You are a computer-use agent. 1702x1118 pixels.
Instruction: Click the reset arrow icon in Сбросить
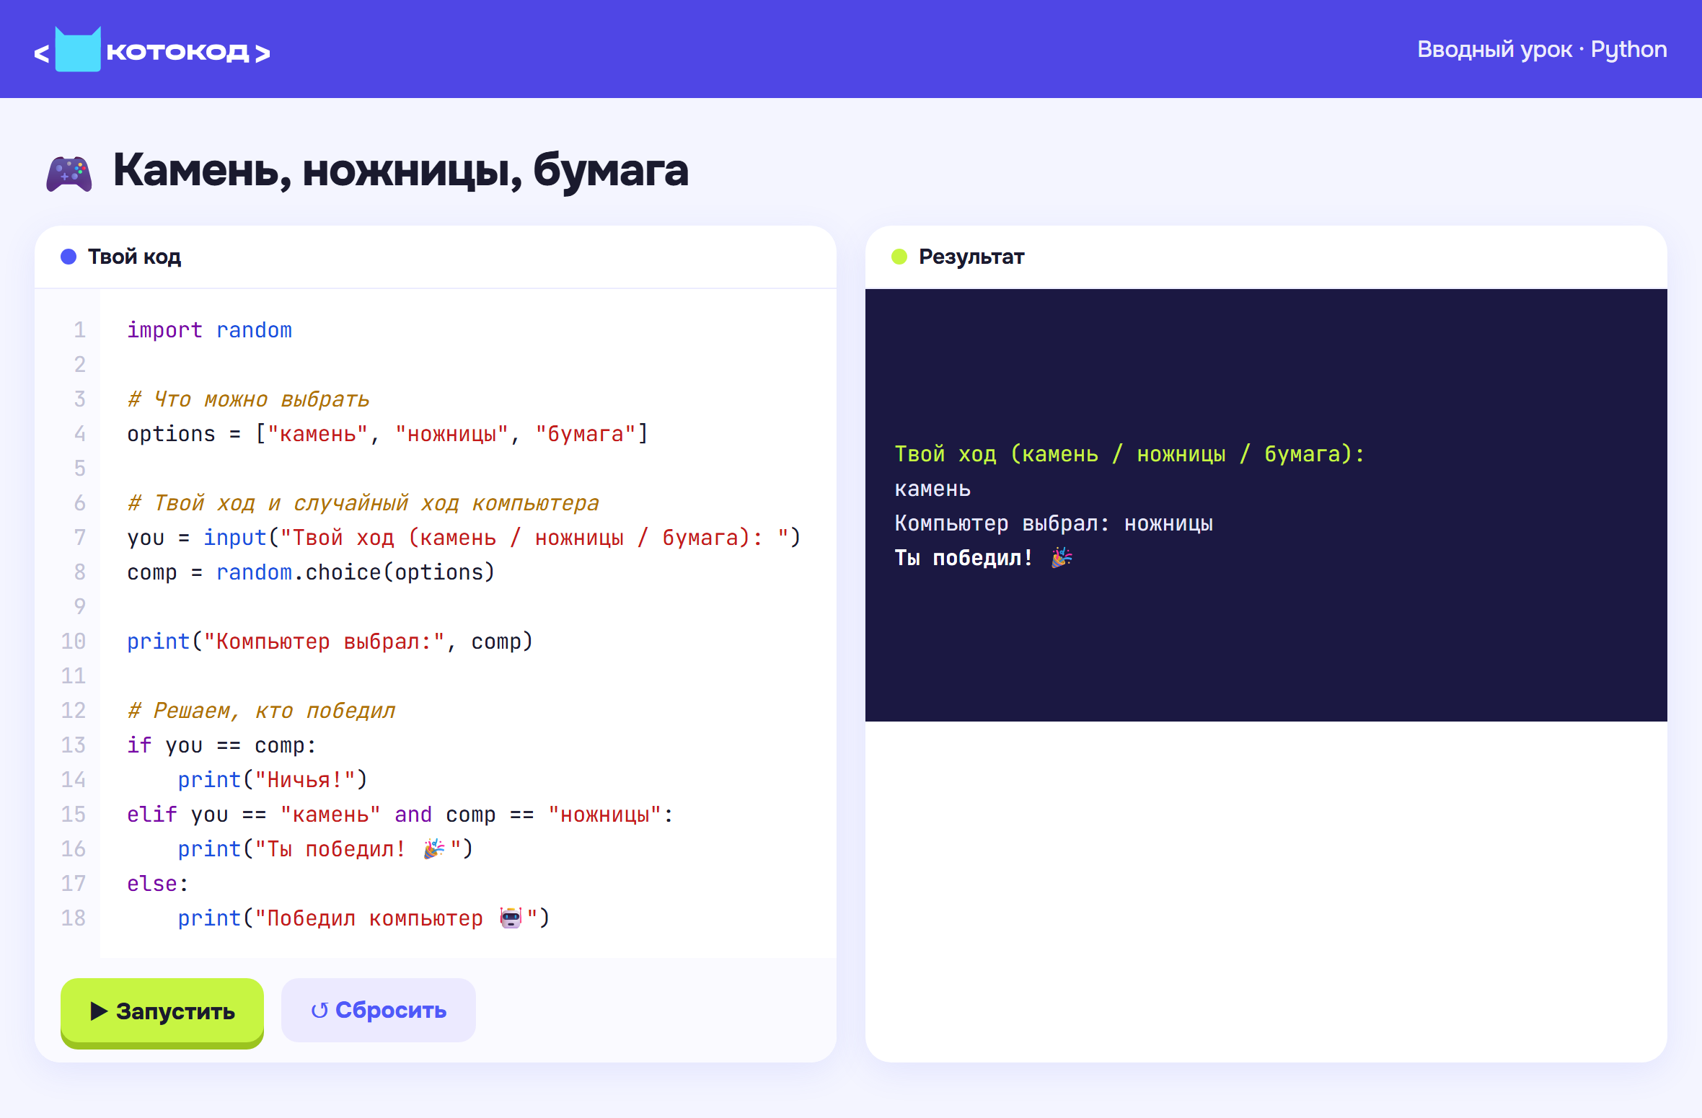[319, 1011]
